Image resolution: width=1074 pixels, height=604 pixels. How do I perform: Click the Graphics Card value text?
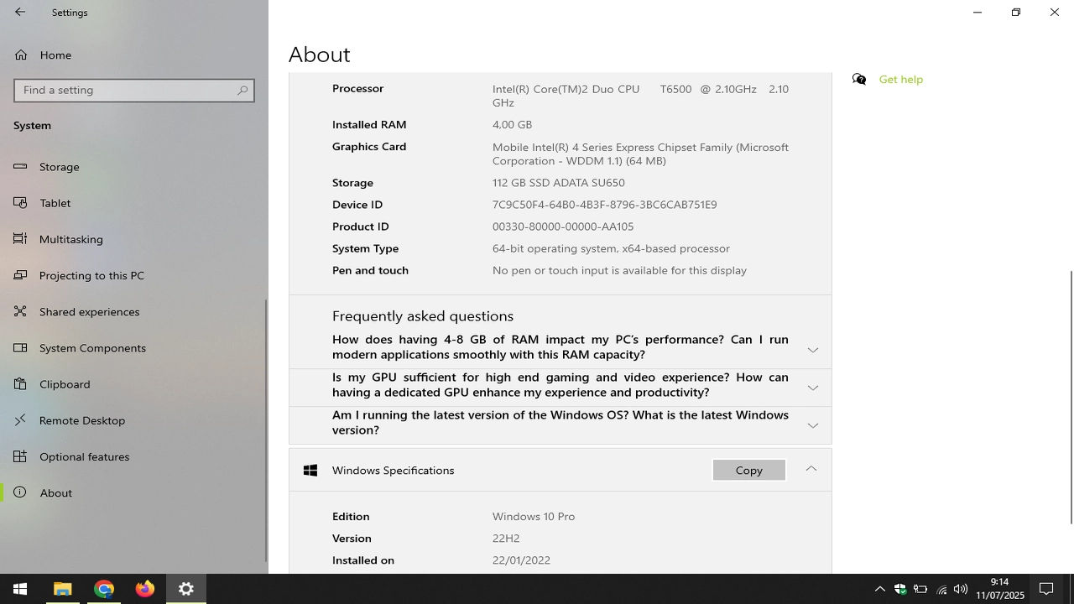[640, 154]
